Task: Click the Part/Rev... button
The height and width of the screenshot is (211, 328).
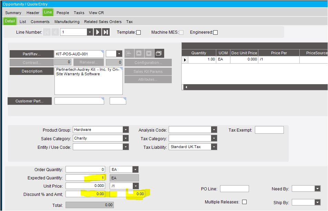Action: [32, 54]
